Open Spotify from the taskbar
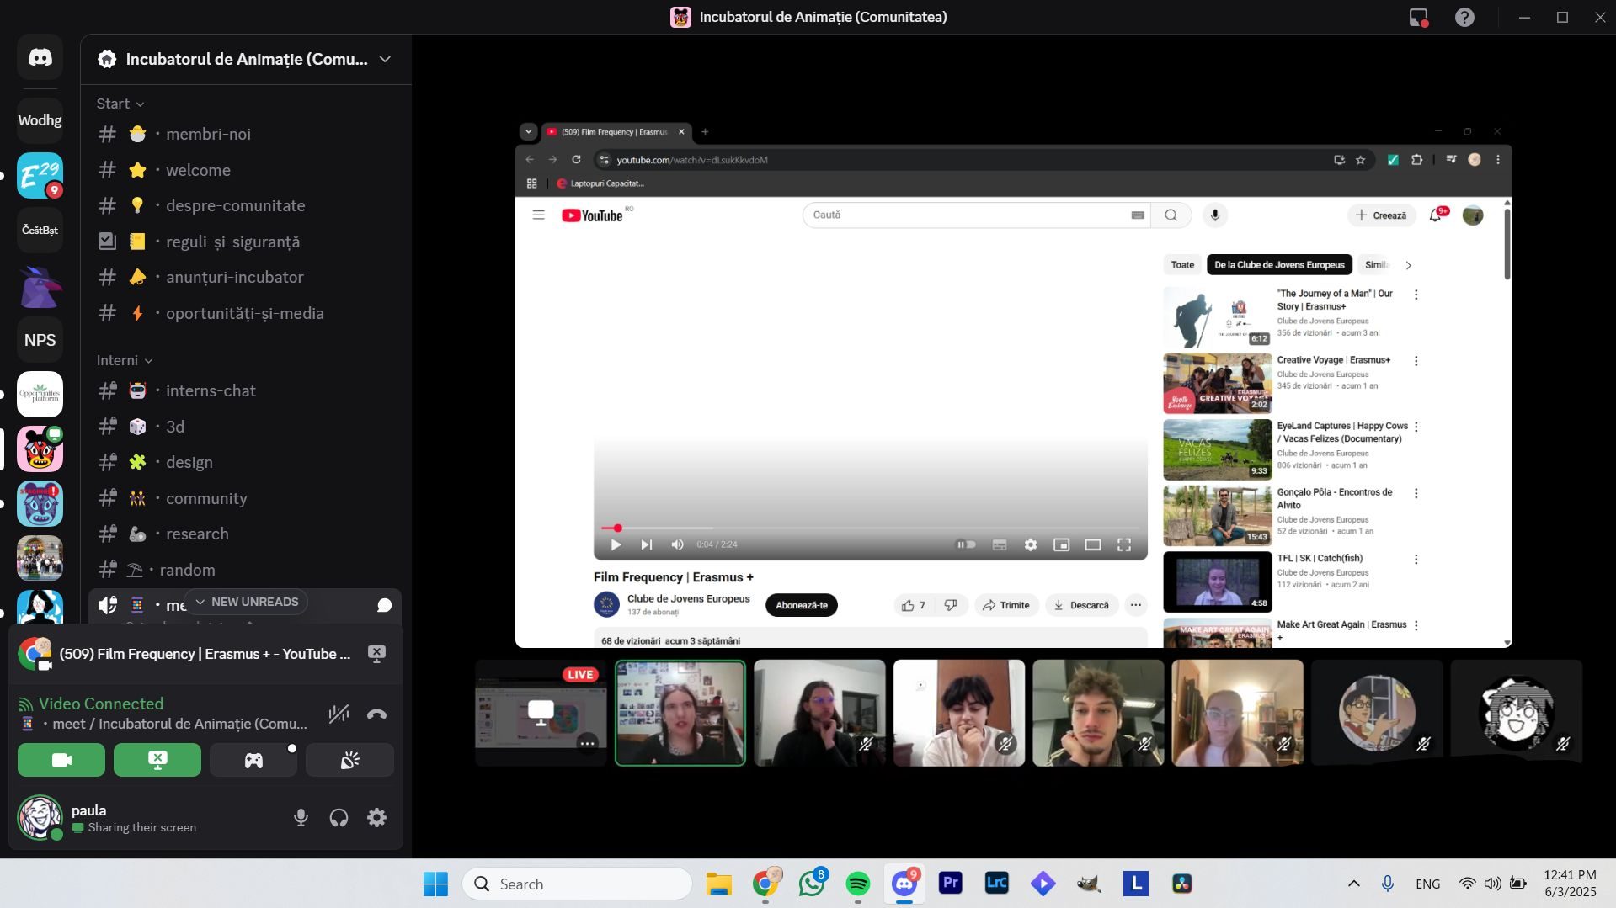Screen dimensions: 1616x908 857,884
